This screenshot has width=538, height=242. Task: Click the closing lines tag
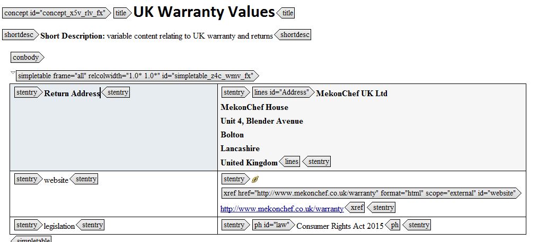tap(290, 162)
